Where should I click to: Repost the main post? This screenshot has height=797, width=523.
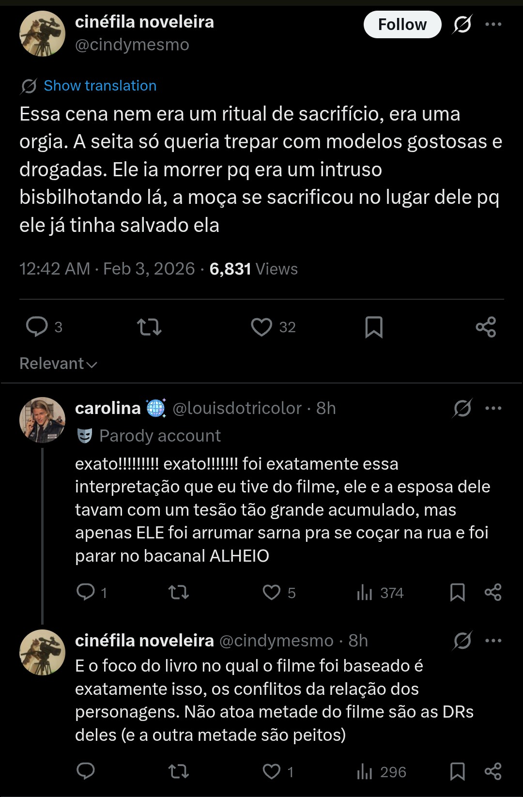(x=149, y=327)
